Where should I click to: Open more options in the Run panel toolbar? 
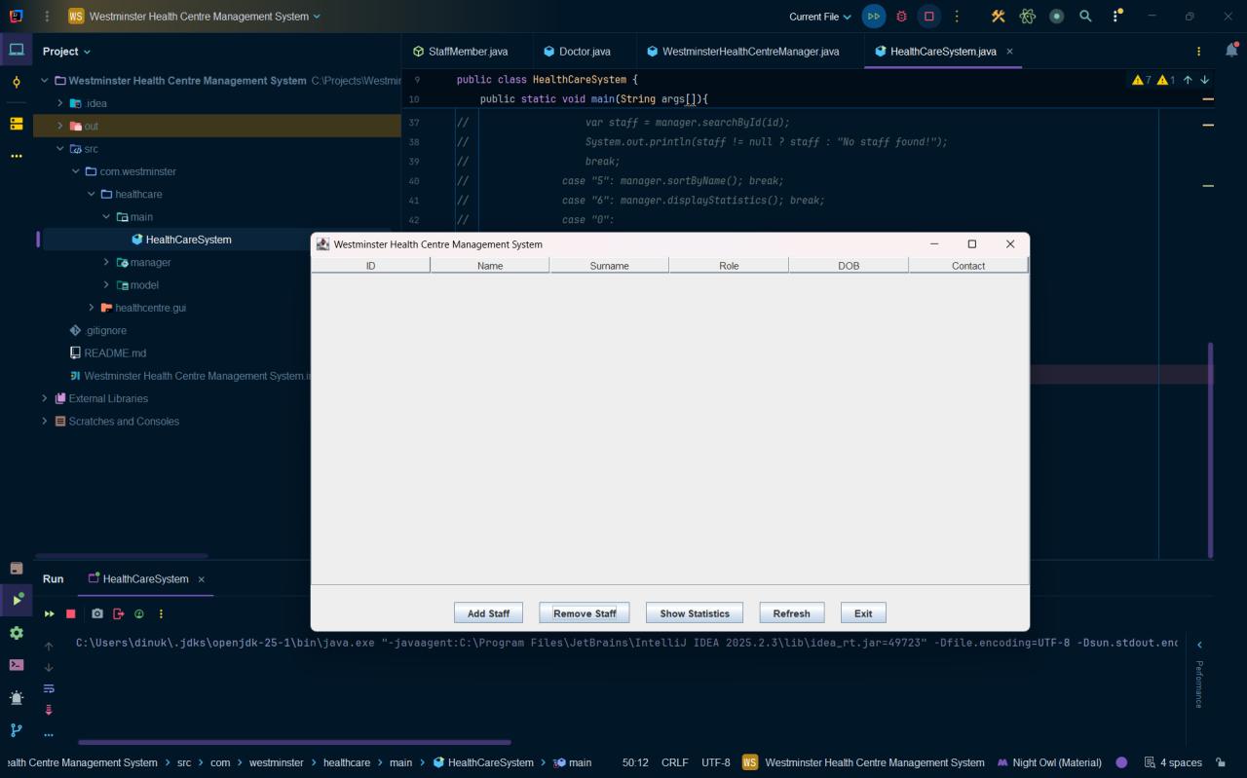(x=161, y=613)
